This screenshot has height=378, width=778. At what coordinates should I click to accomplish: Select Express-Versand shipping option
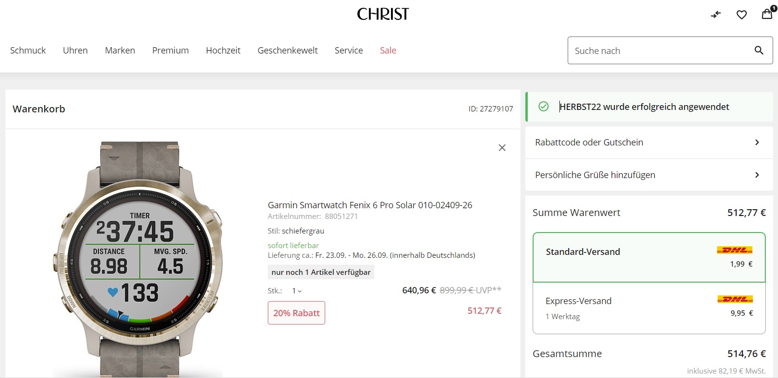click(578, 301)
